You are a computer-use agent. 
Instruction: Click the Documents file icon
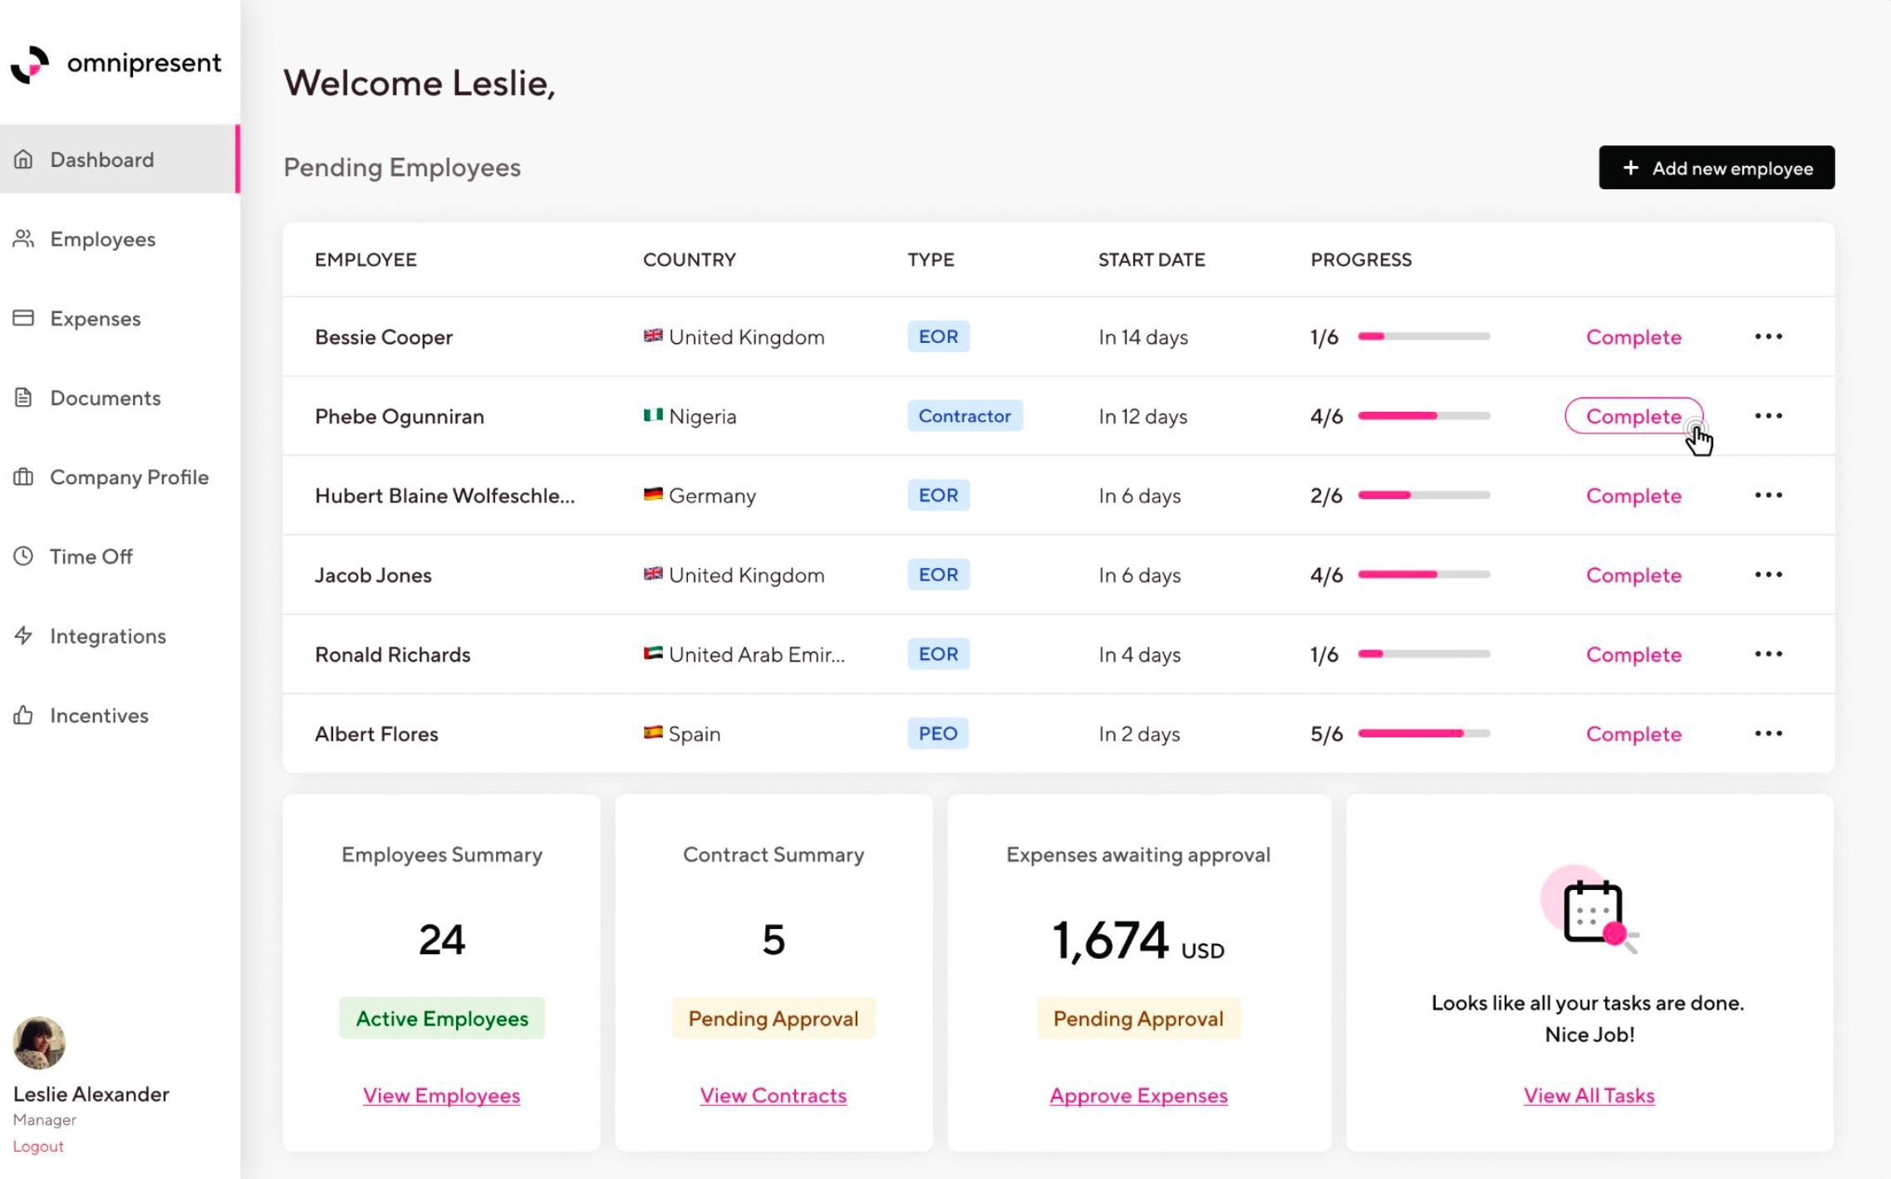(23, 397)
